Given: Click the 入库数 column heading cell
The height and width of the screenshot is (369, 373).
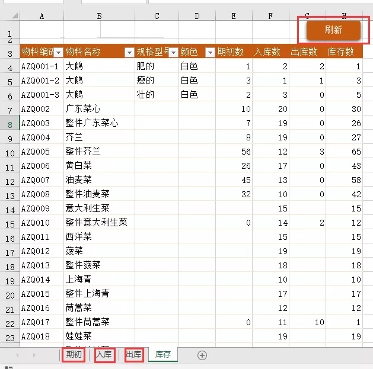Looking at the screenshot, I should click(x=270, y=52).
